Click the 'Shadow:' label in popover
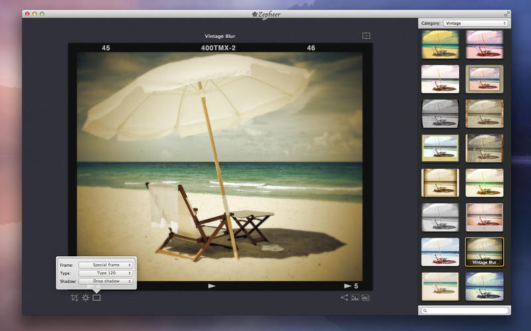 68,281
